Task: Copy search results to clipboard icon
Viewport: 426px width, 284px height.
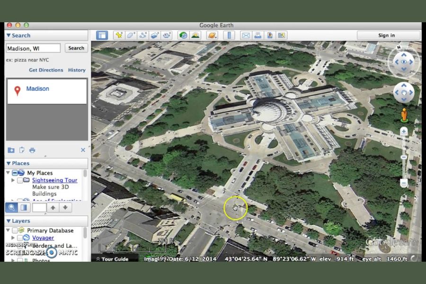Action: point(22,150)
